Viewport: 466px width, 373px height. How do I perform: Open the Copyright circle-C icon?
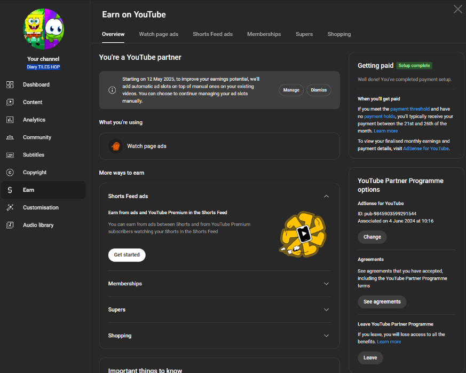point(10,173)
